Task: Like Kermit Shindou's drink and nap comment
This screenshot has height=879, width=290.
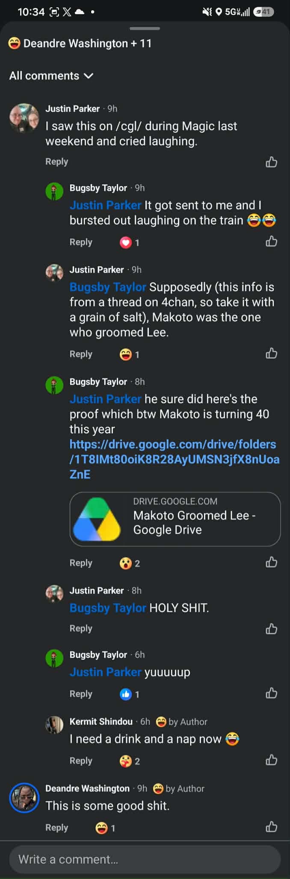Action: click(x=271, y=760)
